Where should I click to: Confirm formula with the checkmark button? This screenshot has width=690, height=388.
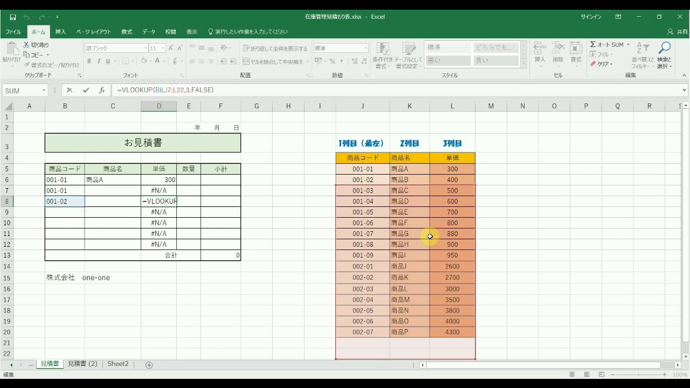(86, 91)
